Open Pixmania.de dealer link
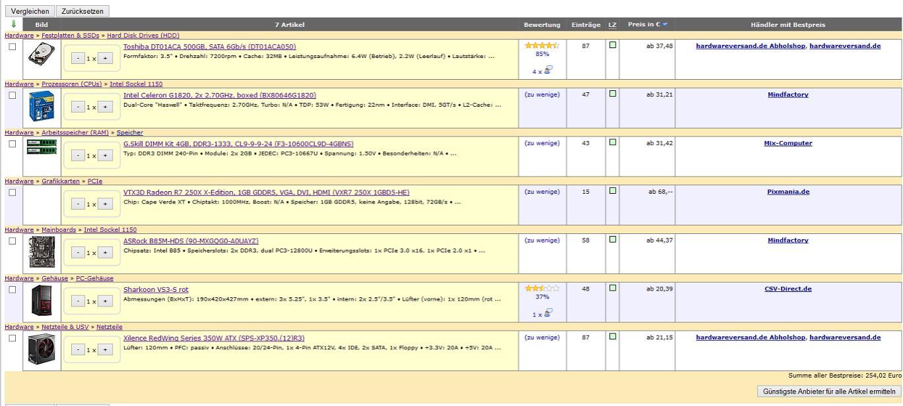 point(788,192)
